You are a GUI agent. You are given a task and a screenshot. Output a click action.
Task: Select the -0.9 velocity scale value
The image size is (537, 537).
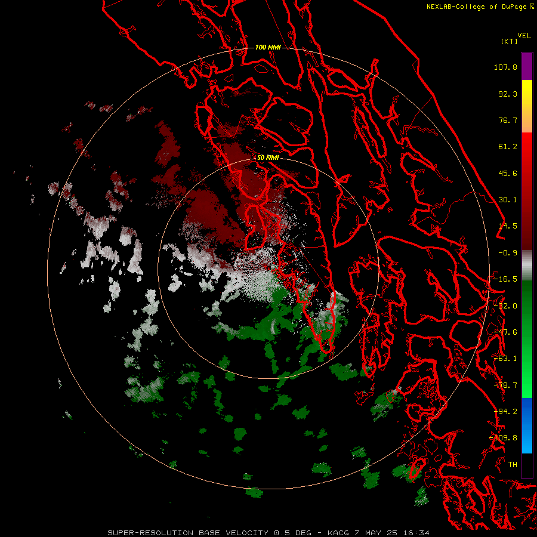pos(508,253)
